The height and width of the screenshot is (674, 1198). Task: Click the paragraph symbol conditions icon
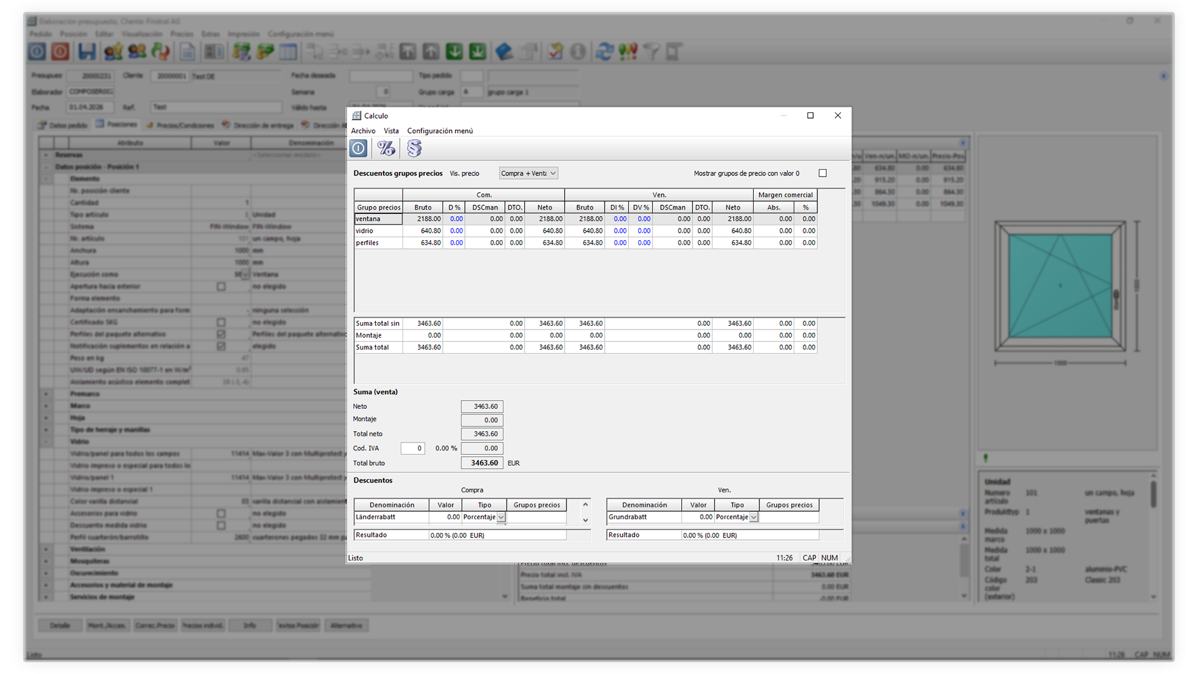[x=414, y=149]
